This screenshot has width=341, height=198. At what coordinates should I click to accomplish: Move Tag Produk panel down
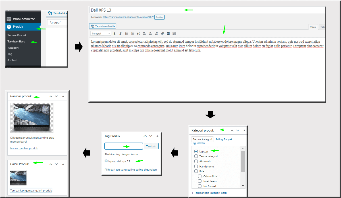pyautogui.click(x=151, y=136)
